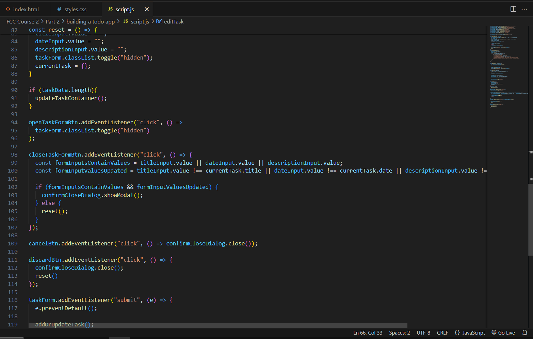Open the notifications bell icon

coord(525,333)
